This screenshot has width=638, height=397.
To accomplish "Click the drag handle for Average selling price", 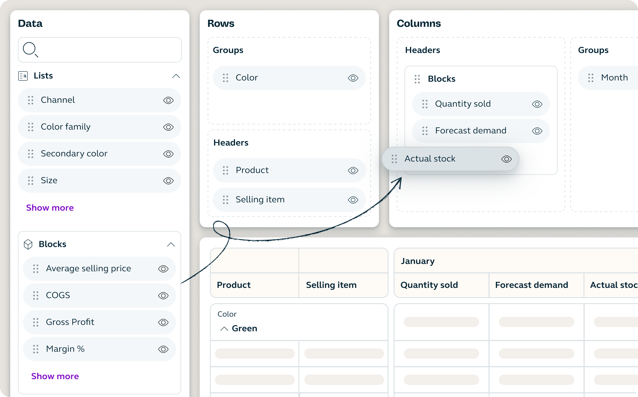I will tap(36, 269).
